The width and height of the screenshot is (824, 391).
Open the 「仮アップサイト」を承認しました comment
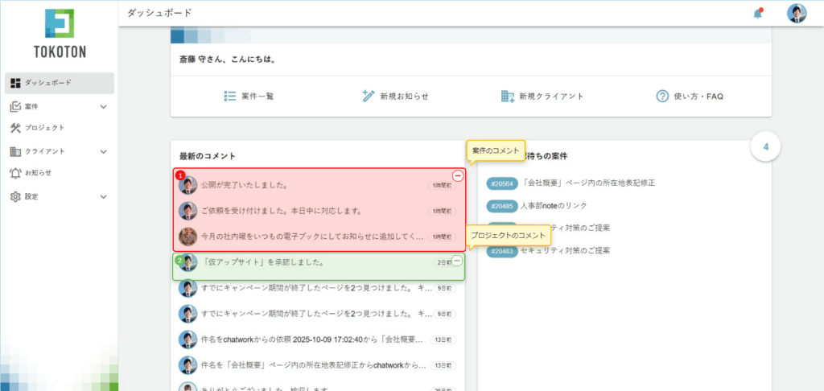coord(264,262)
